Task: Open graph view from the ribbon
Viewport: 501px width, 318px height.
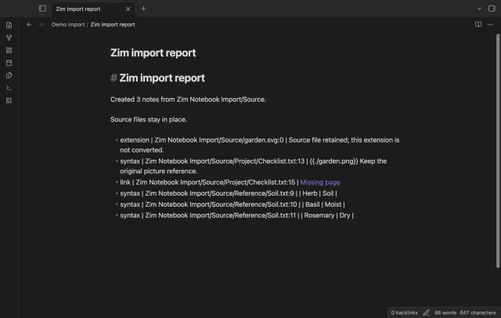Action: click(x=9, y=38)
